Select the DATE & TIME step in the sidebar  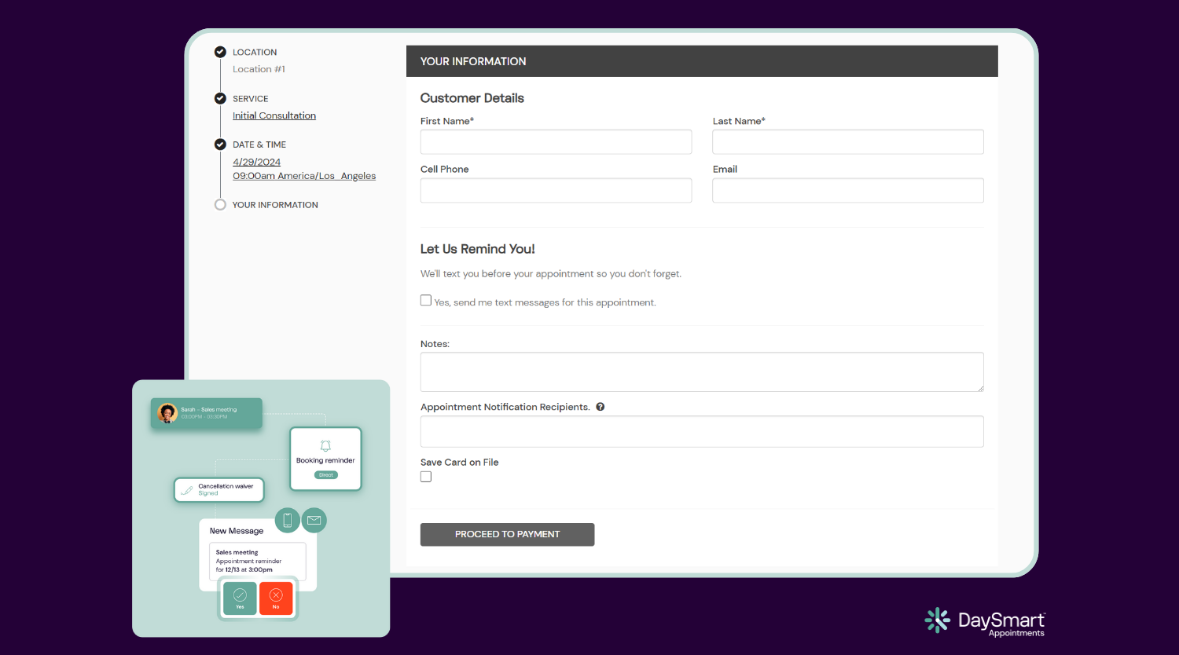click(x=259, y=145)
